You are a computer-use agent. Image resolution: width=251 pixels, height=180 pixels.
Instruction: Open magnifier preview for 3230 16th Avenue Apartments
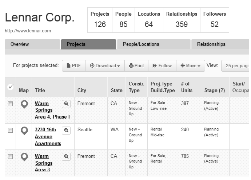(66, 130)
